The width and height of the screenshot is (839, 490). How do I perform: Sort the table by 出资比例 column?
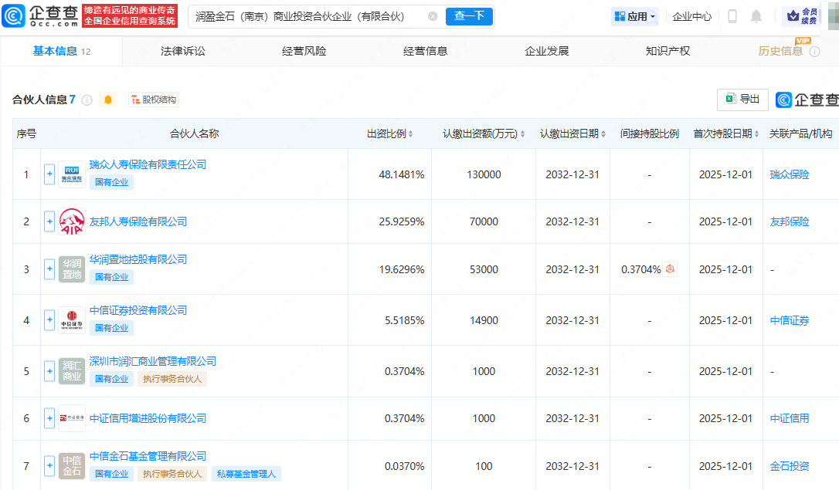coord(390,133)
